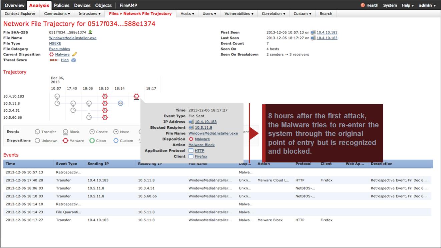Download file via SHA-256 green arrow icon
The width and height of the screenshot is (441, 248).
tap(90, 32)
